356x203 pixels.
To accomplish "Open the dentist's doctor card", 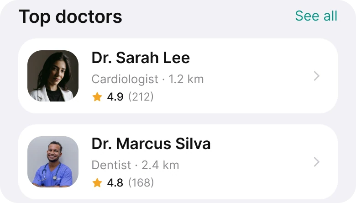I will click(178, 162).
